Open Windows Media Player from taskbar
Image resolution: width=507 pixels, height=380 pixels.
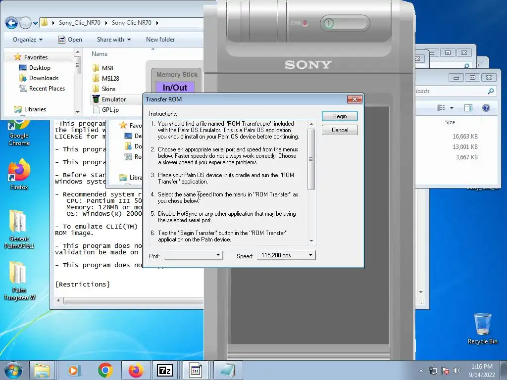point(73,370)
